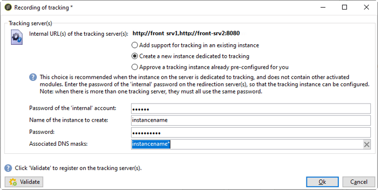Select Approve a pre-configured tracking instance option
This screenshot has width=378, height=190.
coord(210,67)
